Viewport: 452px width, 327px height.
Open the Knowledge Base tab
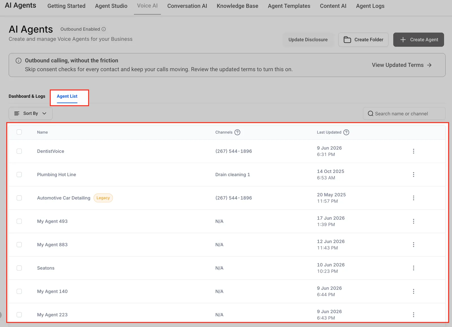238,6
